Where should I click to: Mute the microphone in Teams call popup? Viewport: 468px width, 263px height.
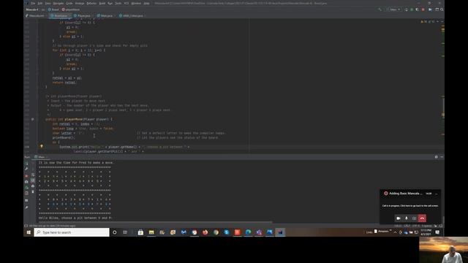407,218
